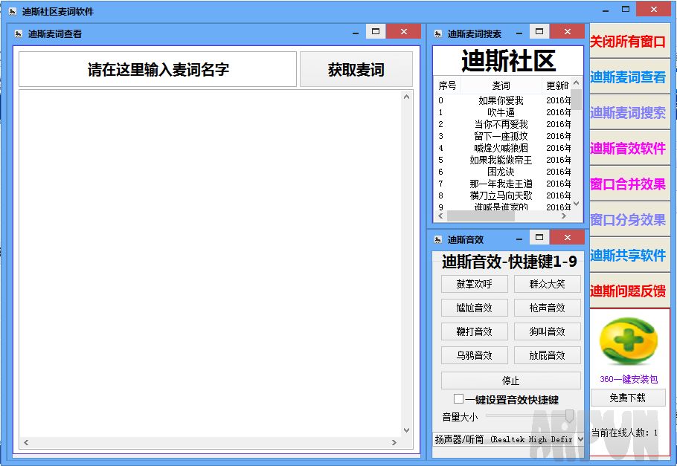The image size is (677, 466).
Task: Click the lyric viewer scroll-right arrow
Action: click(394, 442)
